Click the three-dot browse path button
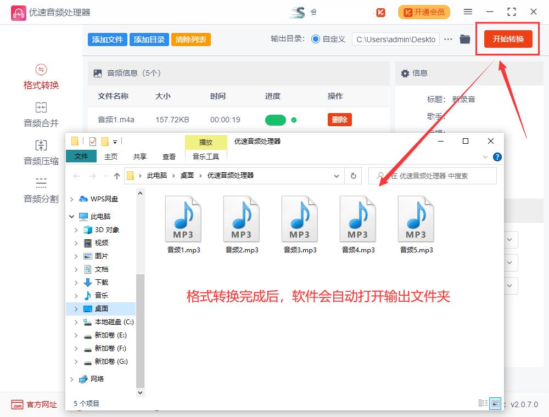Image resolution: width=549 pixels, height=417 pixels. point(448,39)
